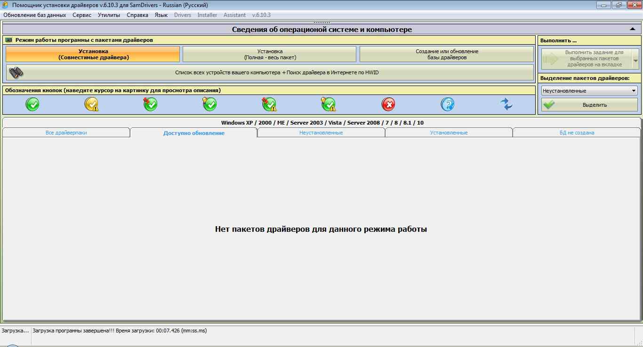Click status bar text Загрузка программы завершена

point(120,331)
